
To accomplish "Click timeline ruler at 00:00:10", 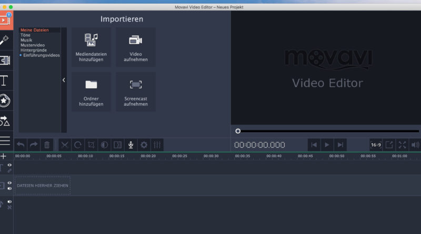I will [85, 156].
